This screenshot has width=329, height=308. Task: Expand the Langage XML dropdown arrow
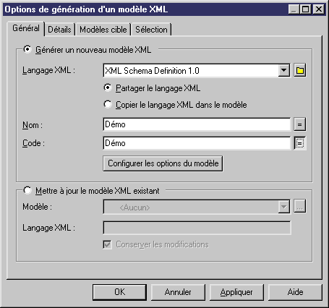point(284,70)
